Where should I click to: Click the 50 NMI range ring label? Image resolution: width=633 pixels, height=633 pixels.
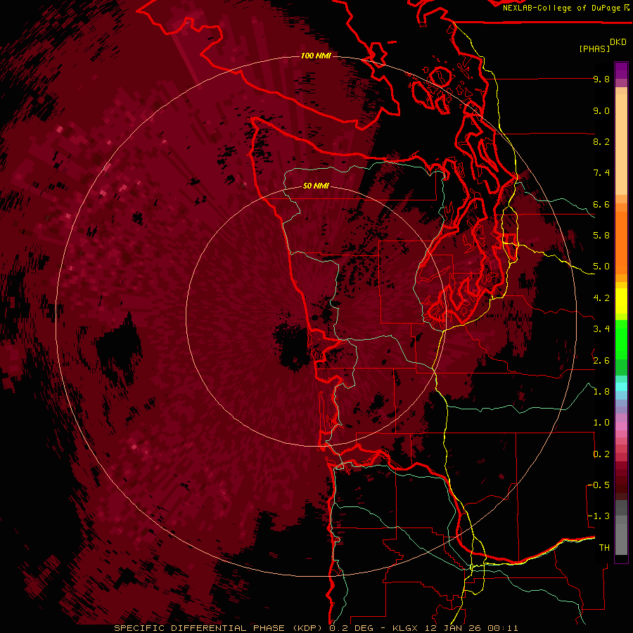coord(316,186)
